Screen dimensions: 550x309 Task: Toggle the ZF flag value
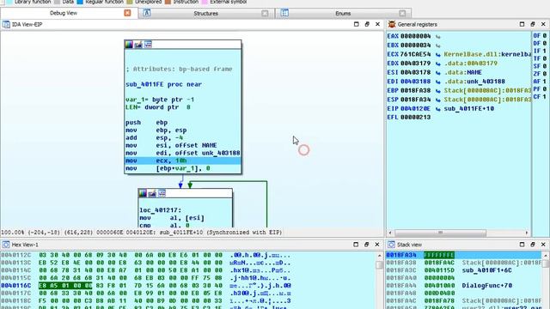point(544,74)
